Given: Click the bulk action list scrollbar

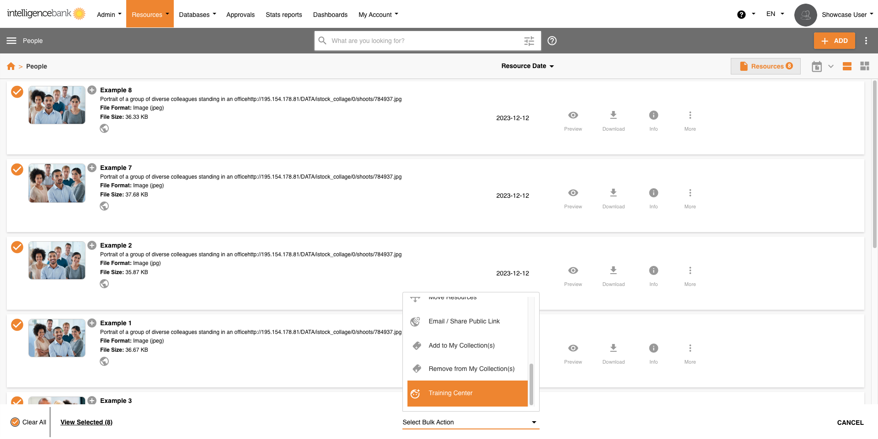Looking at the screenshot, I should click(x=531, y=384).
